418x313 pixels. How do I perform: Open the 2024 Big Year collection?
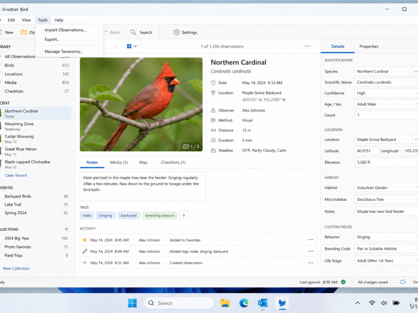coord(36,238)
